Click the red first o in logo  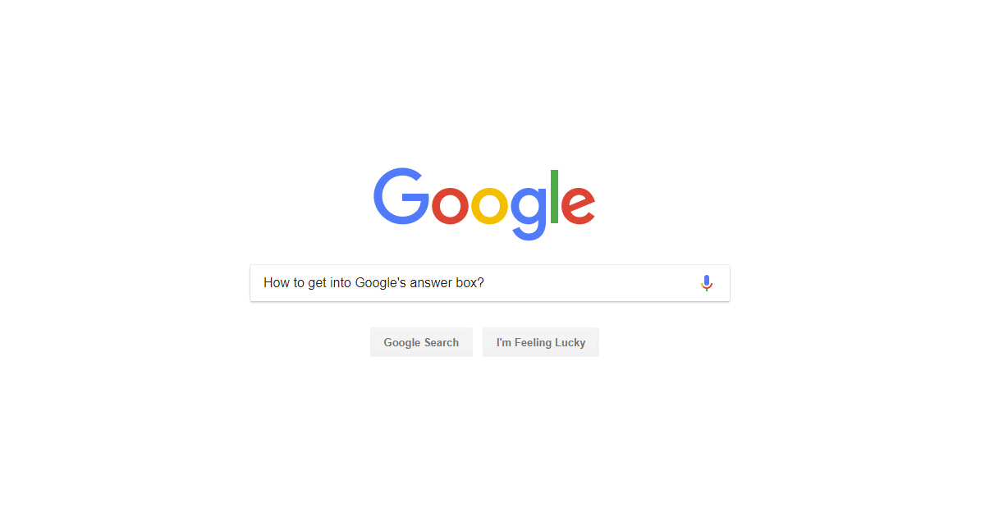450,205
